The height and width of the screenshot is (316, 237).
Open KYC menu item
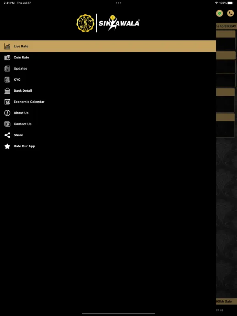[x=108, y=79]
